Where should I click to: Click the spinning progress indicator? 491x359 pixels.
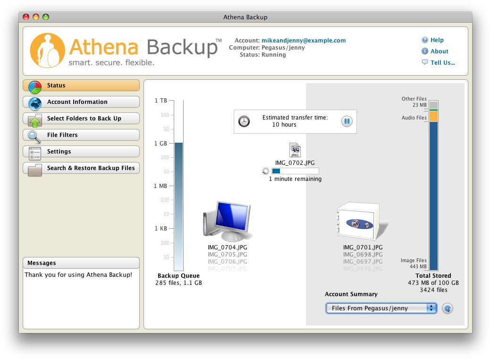pyautogui.click(x=265, y=171)
